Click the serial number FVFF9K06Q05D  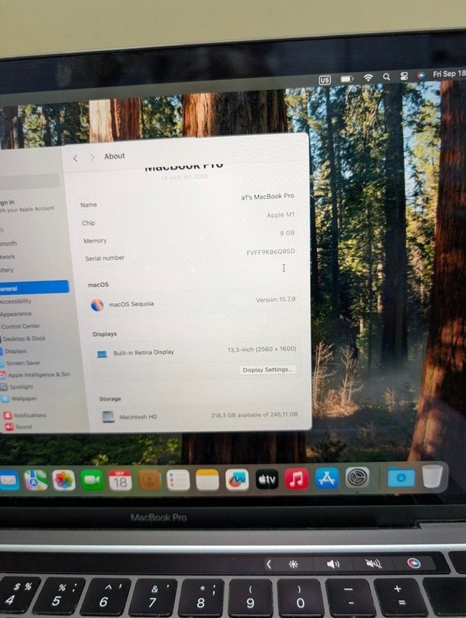[271, 252]
